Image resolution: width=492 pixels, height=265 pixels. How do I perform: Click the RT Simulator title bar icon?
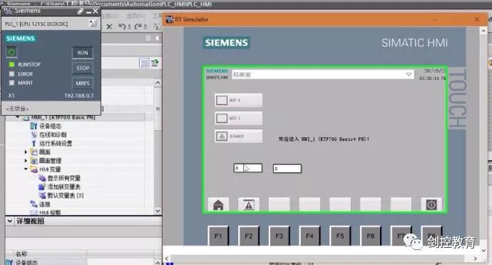[x=170, y=19]
